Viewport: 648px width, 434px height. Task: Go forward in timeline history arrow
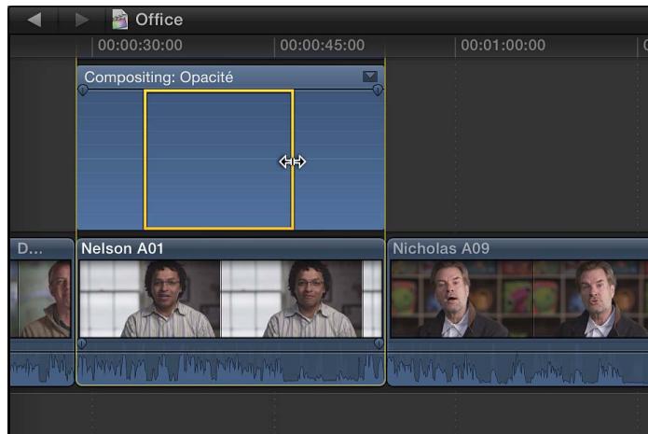(x=81, y=20)
